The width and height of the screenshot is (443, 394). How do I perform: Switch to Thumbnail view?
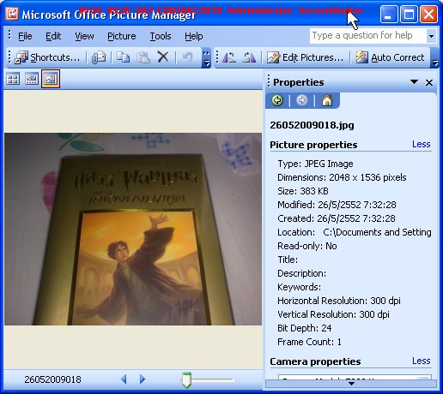click(x=13, y=79)
